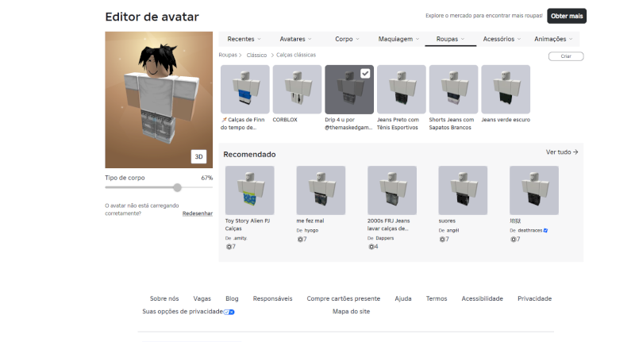
Task: Open Blog footer link
Action: (232, 298)
